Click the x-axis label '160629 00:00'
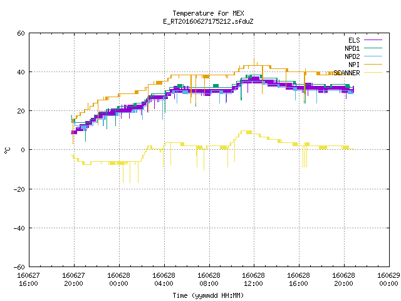 pyautogui.click(x=388, y=279)
